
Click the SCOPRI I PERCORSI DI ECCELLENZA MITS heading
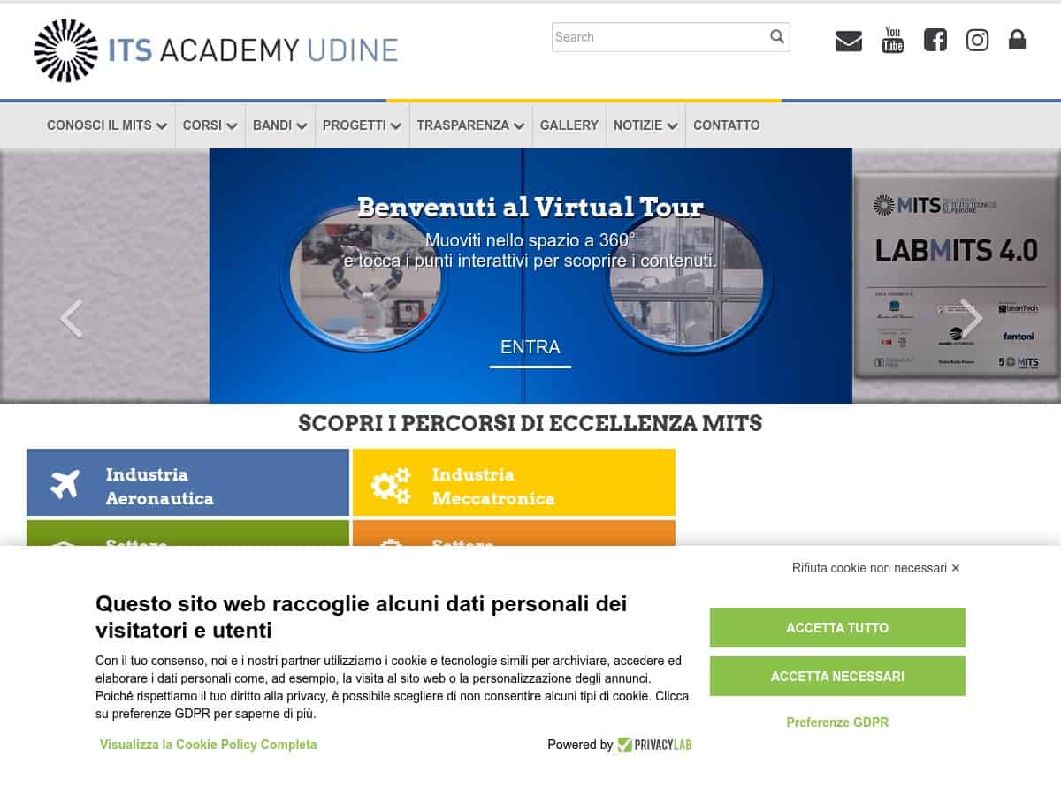[530, 424]
